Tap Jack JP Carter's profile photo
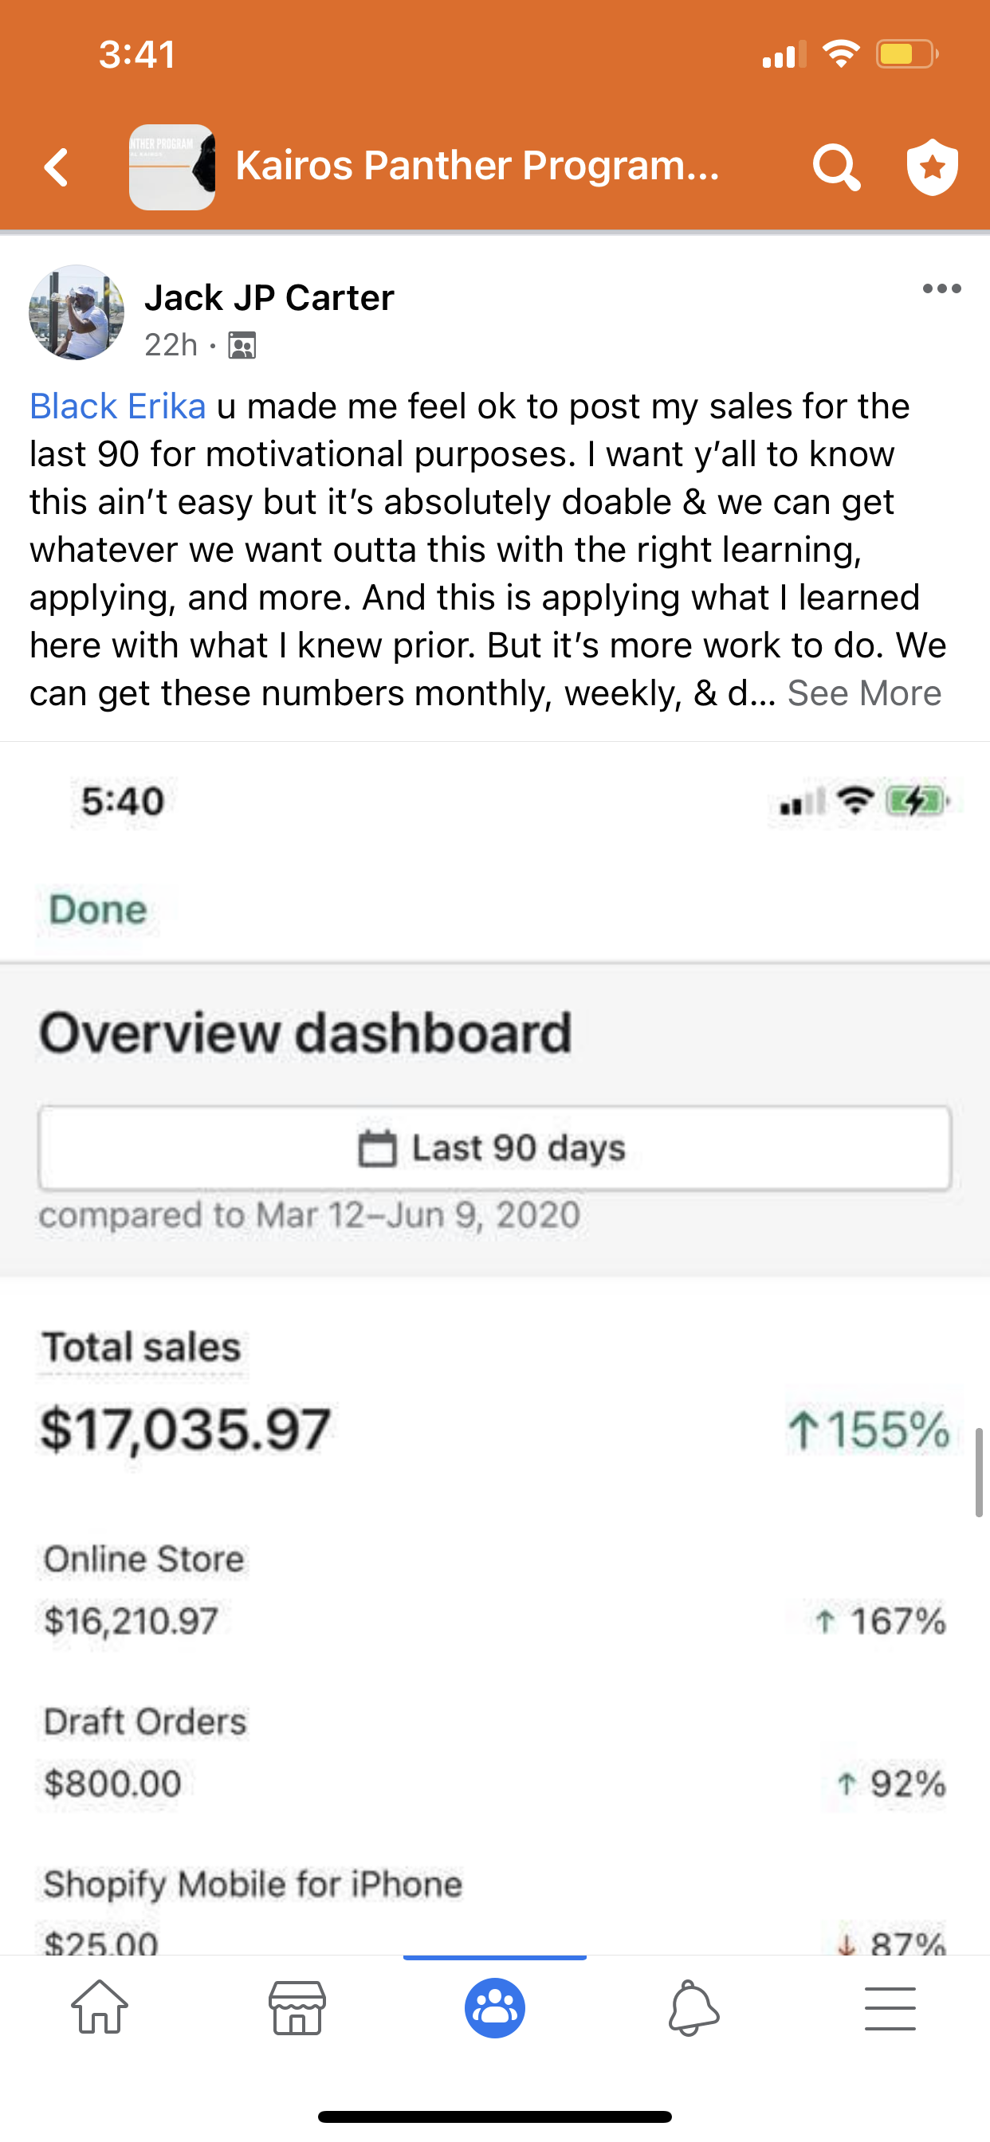The width and height of the screenshot is (990, 2142). (x=77, y=312)
